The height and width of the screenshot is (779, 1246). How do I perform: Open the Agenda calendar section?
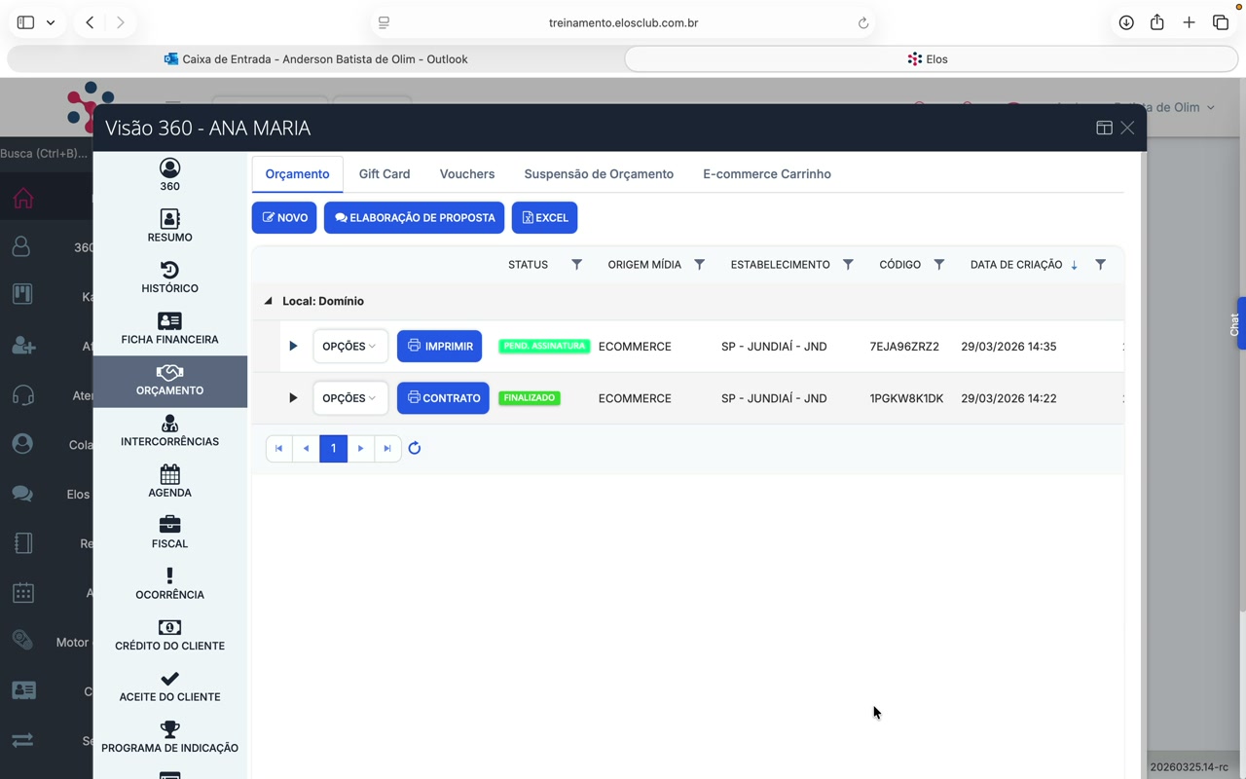tap(169, 481)
